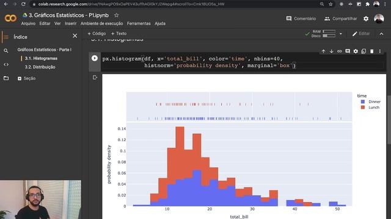This screenshot has width=391, height=219.
Task: Toggle Lunch series in the legend
Action: (x=370, y=108)
